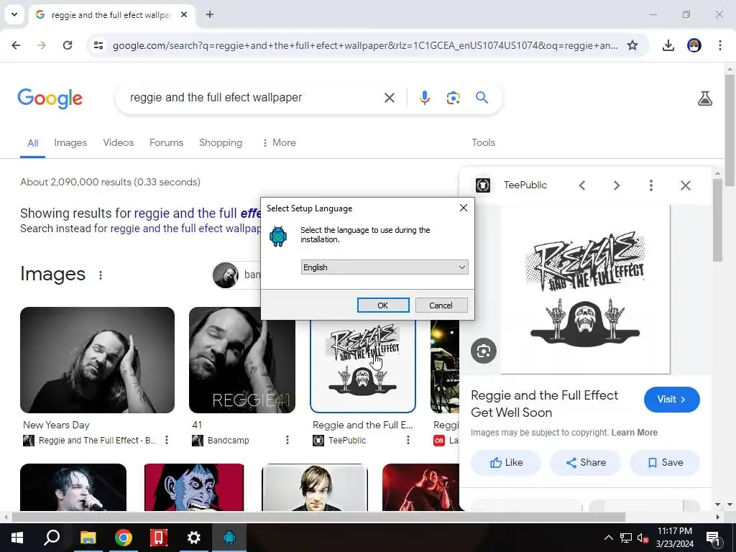
Task: Open the notification center icon
Action: 713,538
